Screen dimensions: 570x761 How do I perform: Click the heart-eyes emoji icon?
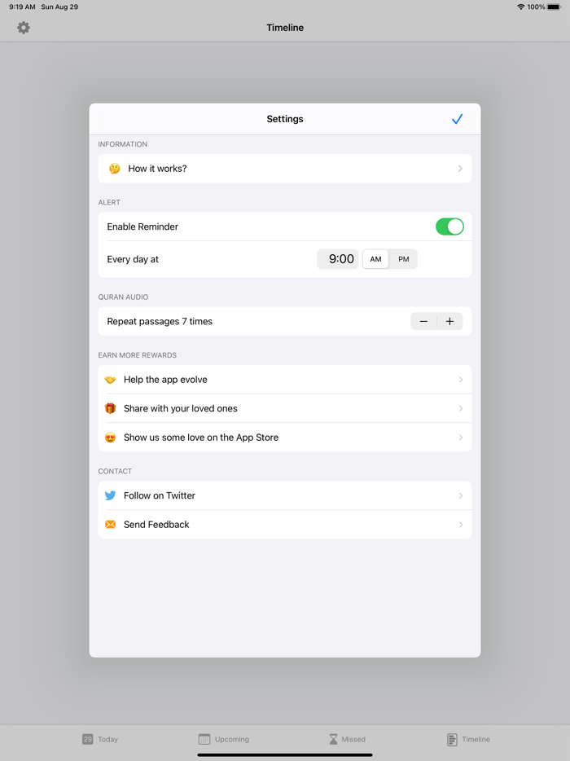(x=111, y=438)
